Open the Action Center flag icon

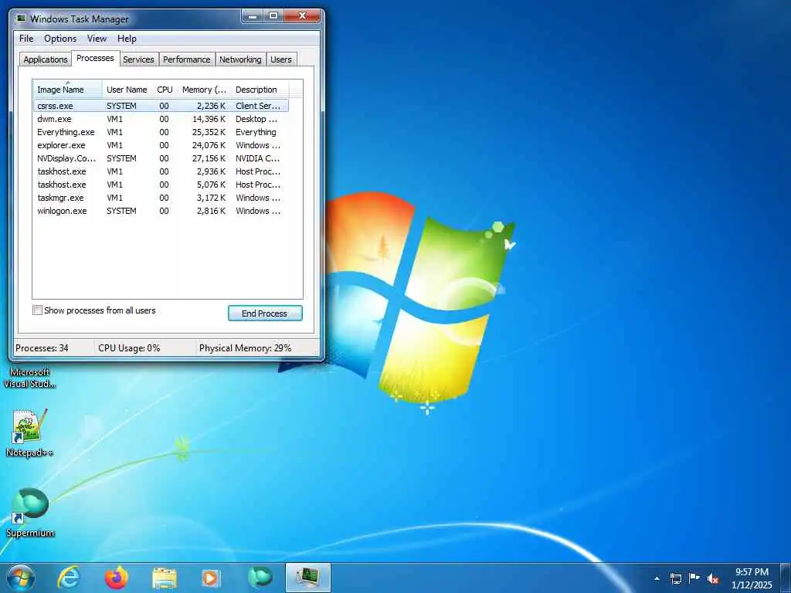(694, 578)
